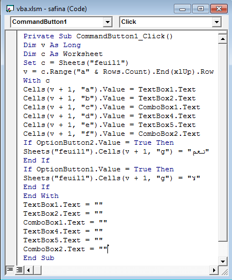Click line starting 'v = c.Range("a"'

(118, 72)
